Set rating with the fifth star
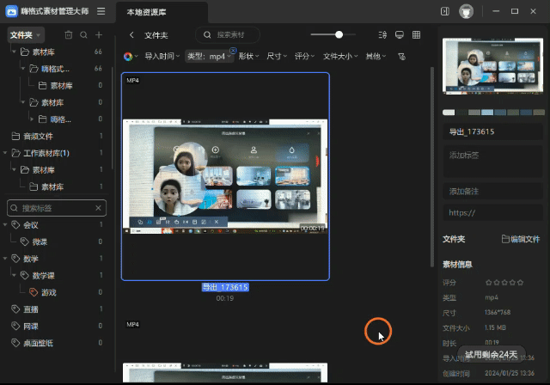 [520, 282]
